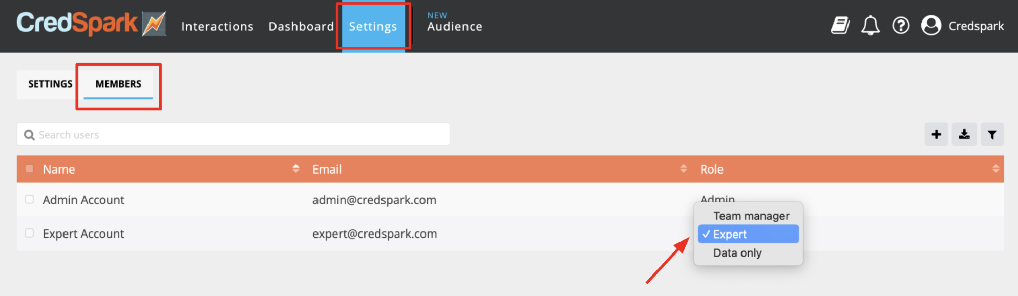The image size is (1018, 296).
Task: Switch to the SETTINGS tab
Action: (x=50, y=84)
